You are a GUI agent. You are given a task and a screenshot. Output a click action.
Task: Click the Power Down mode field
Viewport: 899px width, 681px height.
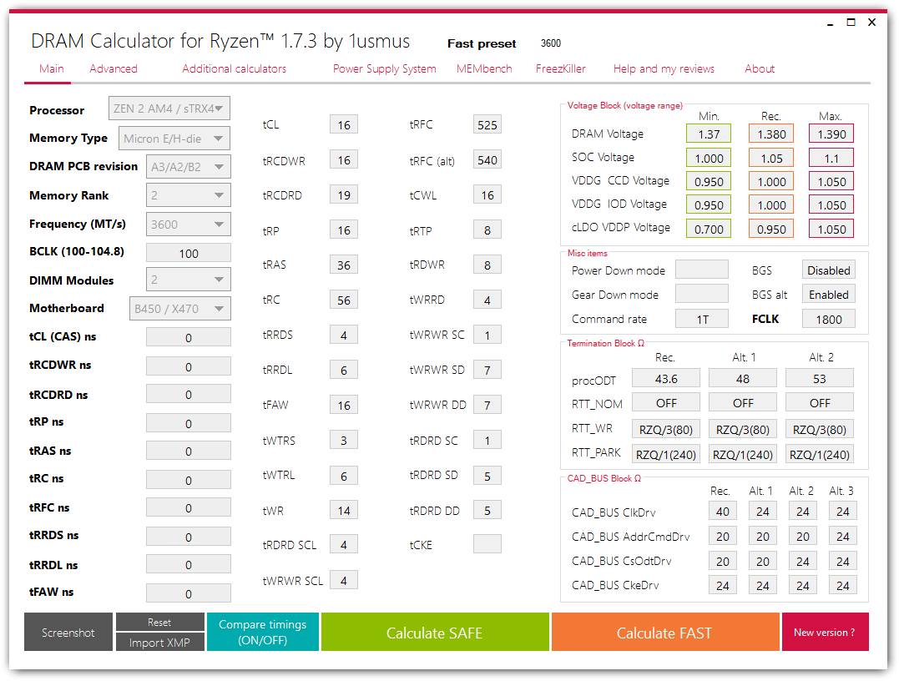coord(702,270)
